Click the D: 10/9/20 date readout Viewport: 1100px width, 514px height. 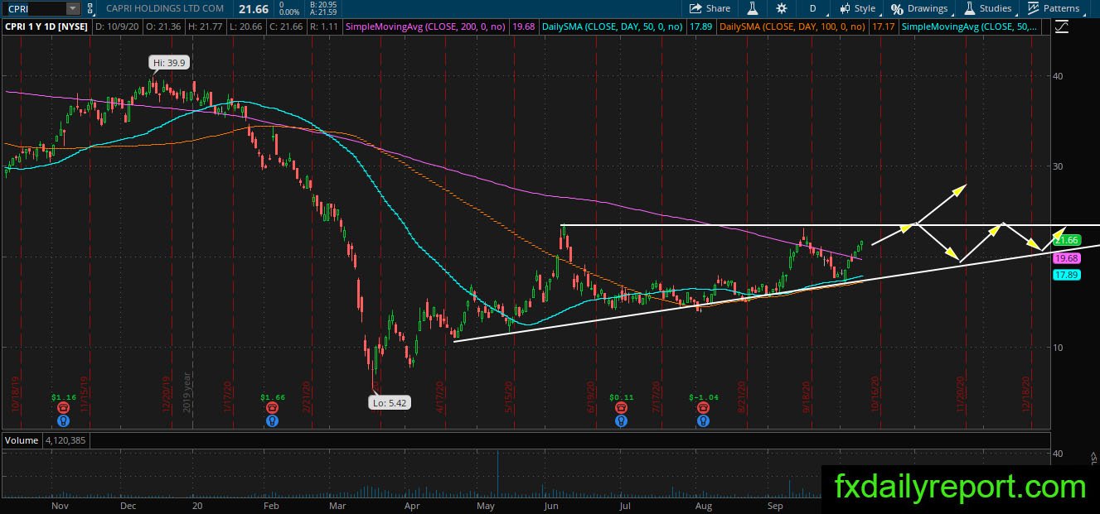point(119,27)
